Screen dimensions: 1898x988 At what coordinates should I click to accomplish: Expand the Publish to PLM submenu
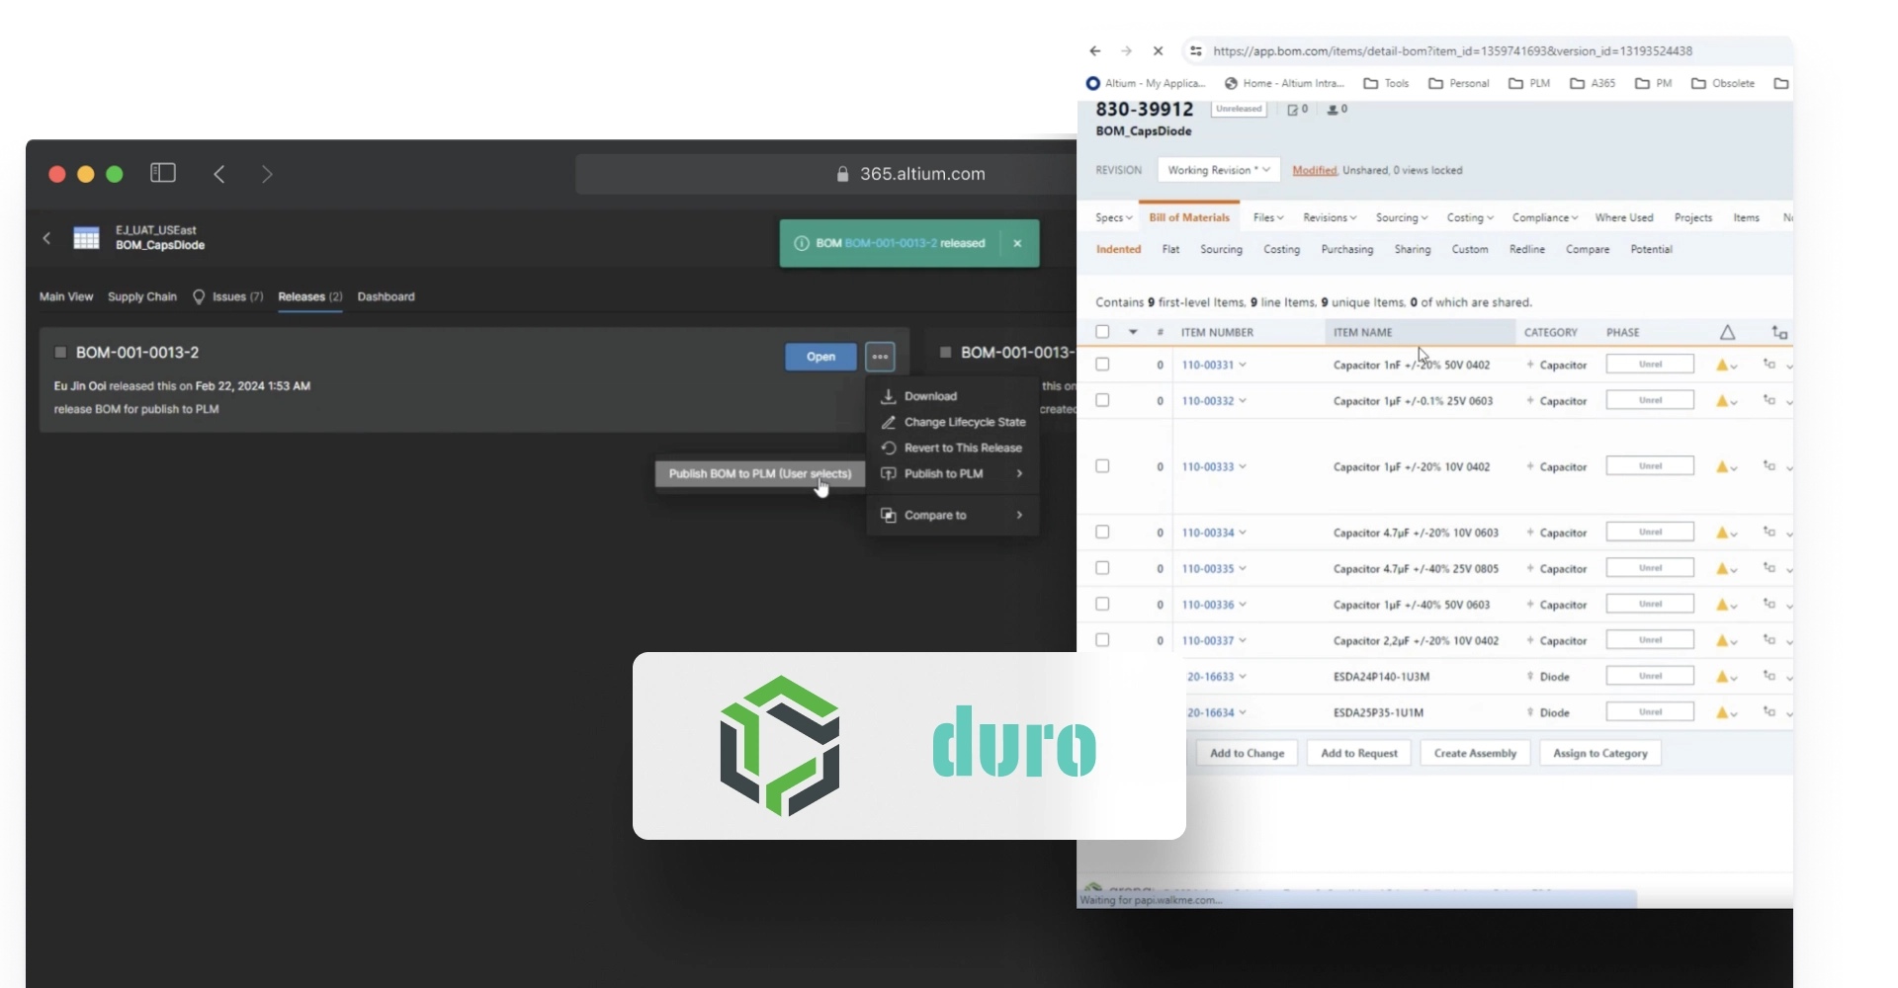point(952,473)
